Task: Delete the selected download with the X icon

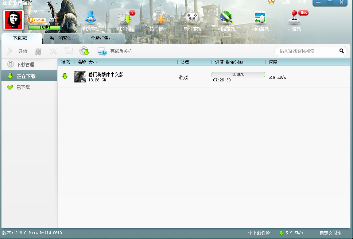Action: pyautogui.click(x=54, y=51)
